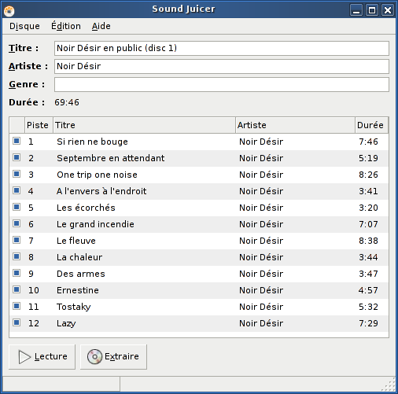Image resolution: width=398 pixels, height=394 pixels.
Task: Click the Artiste input field
Action: (222, 66)
